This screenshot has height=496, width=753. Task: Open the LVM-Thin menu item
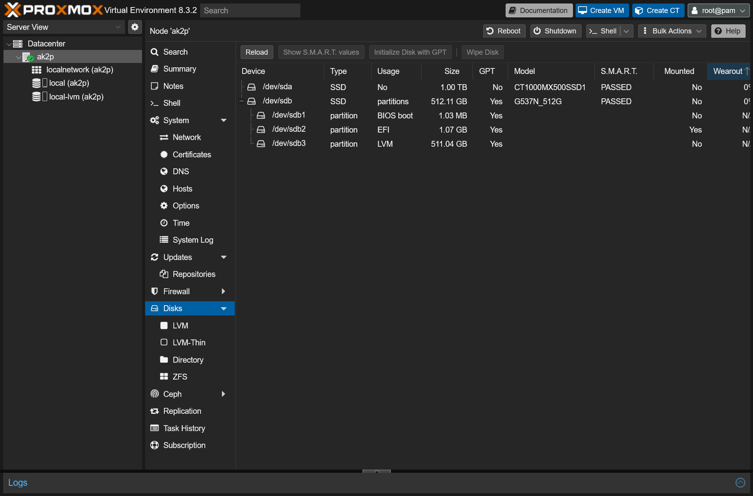point(190,343)
